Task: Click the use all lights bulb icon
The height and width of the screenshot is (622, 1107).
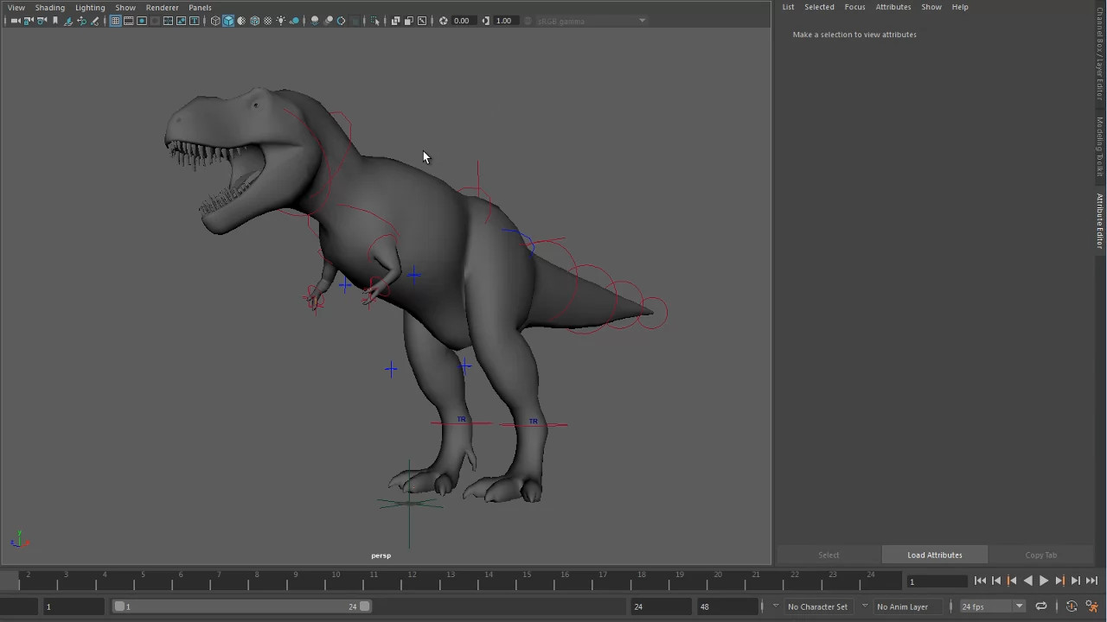Action: tap(281, 21)
